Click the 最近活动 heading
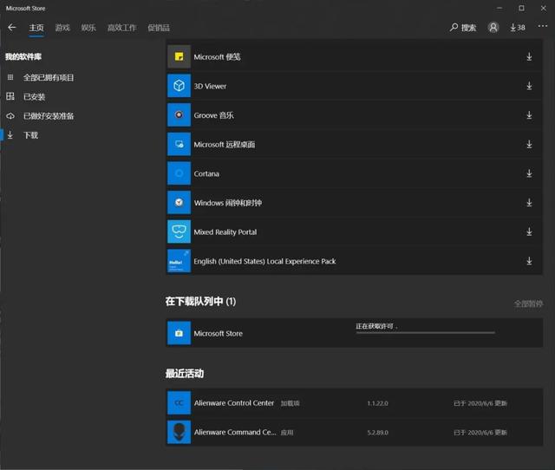555x470 pixels. [x=185, y=374]
